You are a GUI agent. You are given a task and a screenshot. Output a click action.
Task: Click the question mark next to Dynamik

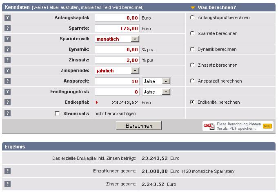pyautogui.click(x=7, y=50)
